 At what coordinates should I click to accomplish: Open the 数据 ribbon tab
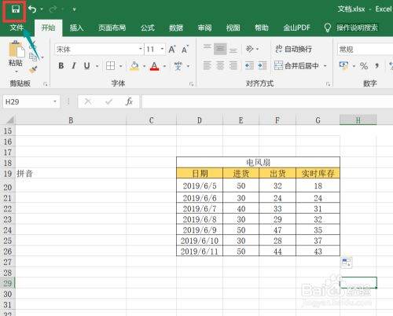(x=176, y=28)
